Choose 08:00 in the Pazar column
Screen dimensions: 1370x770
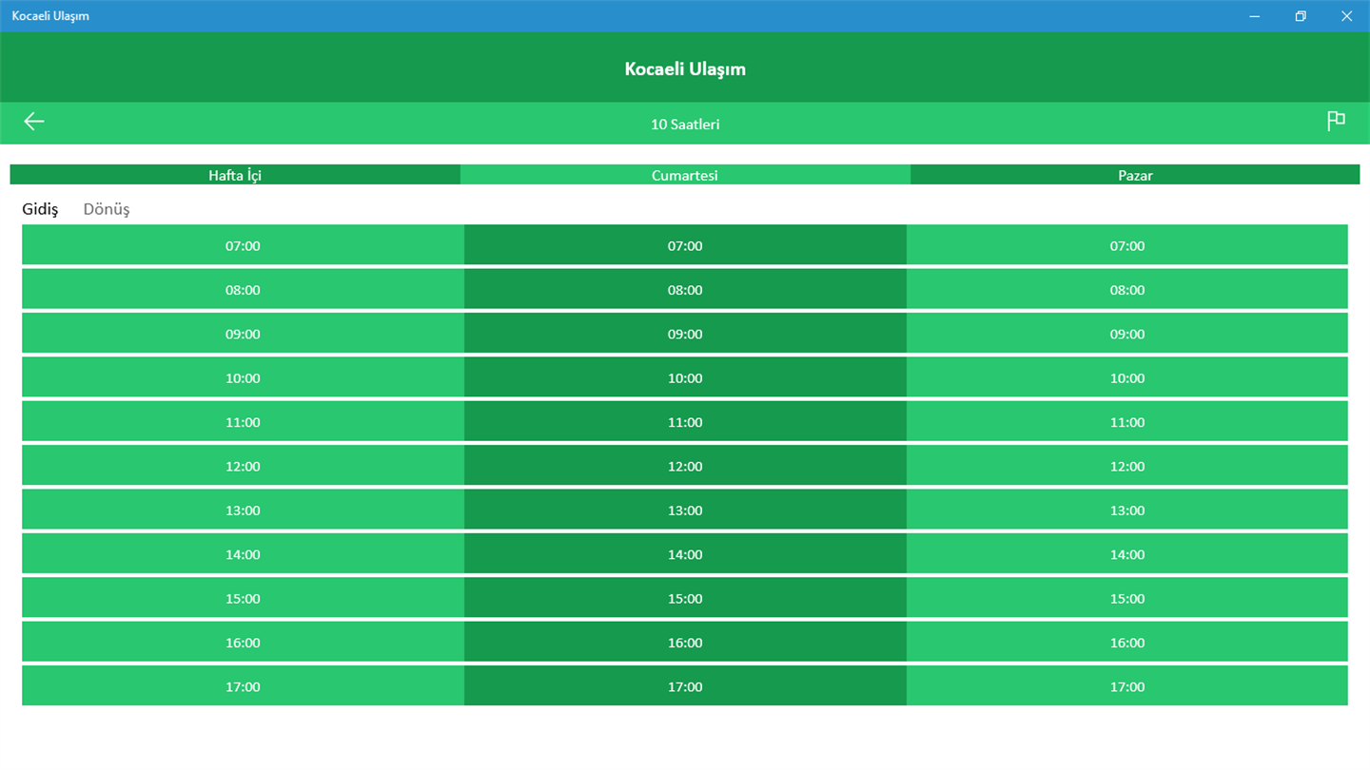click(x=1127, y=289)
